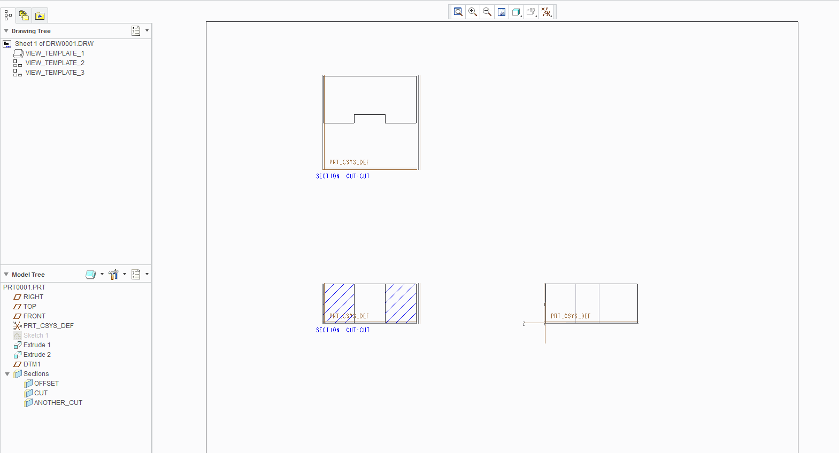Click the Extrude 1 feature icon
839x453 pixels.
(17, 345)
